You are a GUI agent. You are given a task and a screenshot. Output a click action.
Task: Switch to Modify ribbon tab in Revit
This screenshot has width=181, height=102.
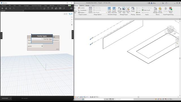[x=87, y=6]
